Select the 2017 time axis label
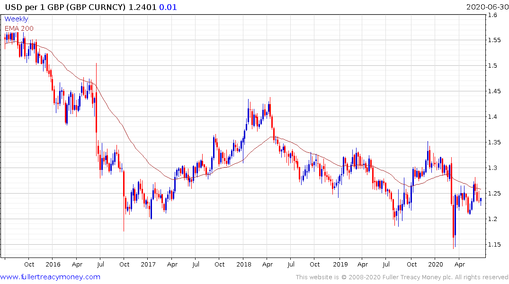This screenshot has height=284, width=509. [148, 264]
